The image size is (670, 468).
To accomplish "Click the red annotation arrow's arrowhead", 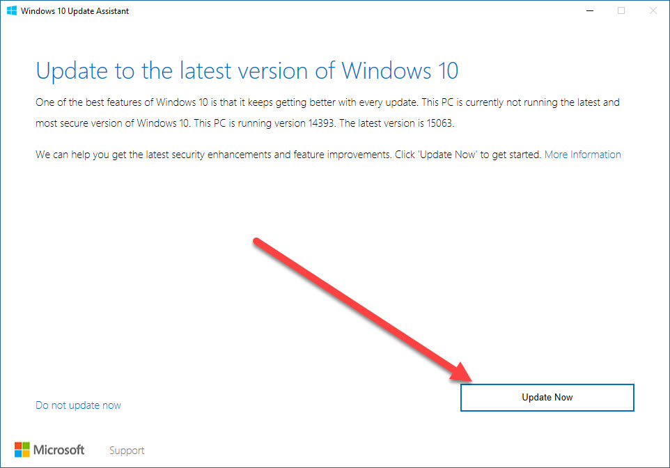I will (x=460, y=373).
